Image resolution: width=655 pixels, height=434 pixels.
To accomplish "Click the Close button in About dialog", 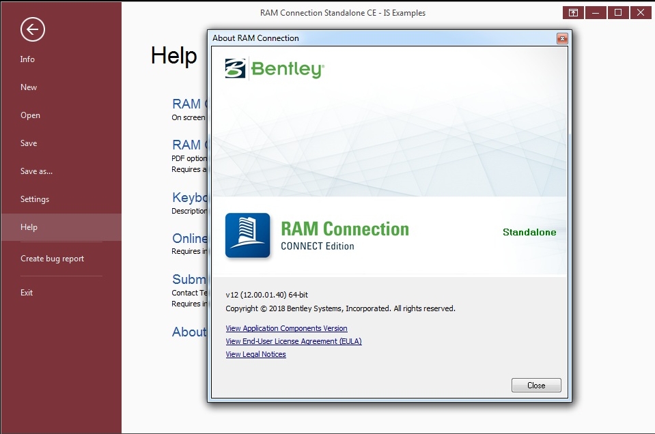I will pyautogui.click(x=536, y=385).
